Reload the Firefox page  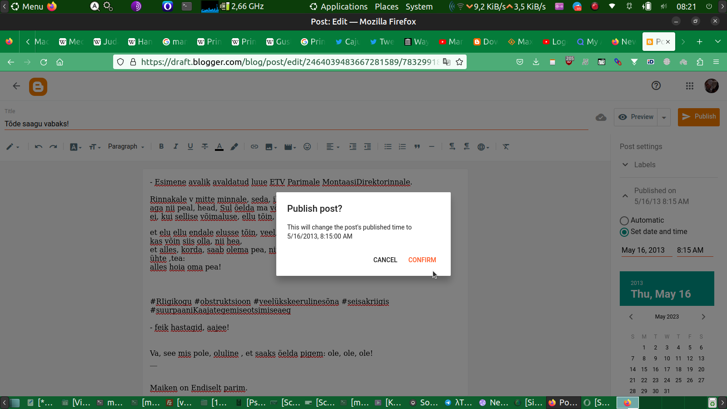(x=44, y=62)
